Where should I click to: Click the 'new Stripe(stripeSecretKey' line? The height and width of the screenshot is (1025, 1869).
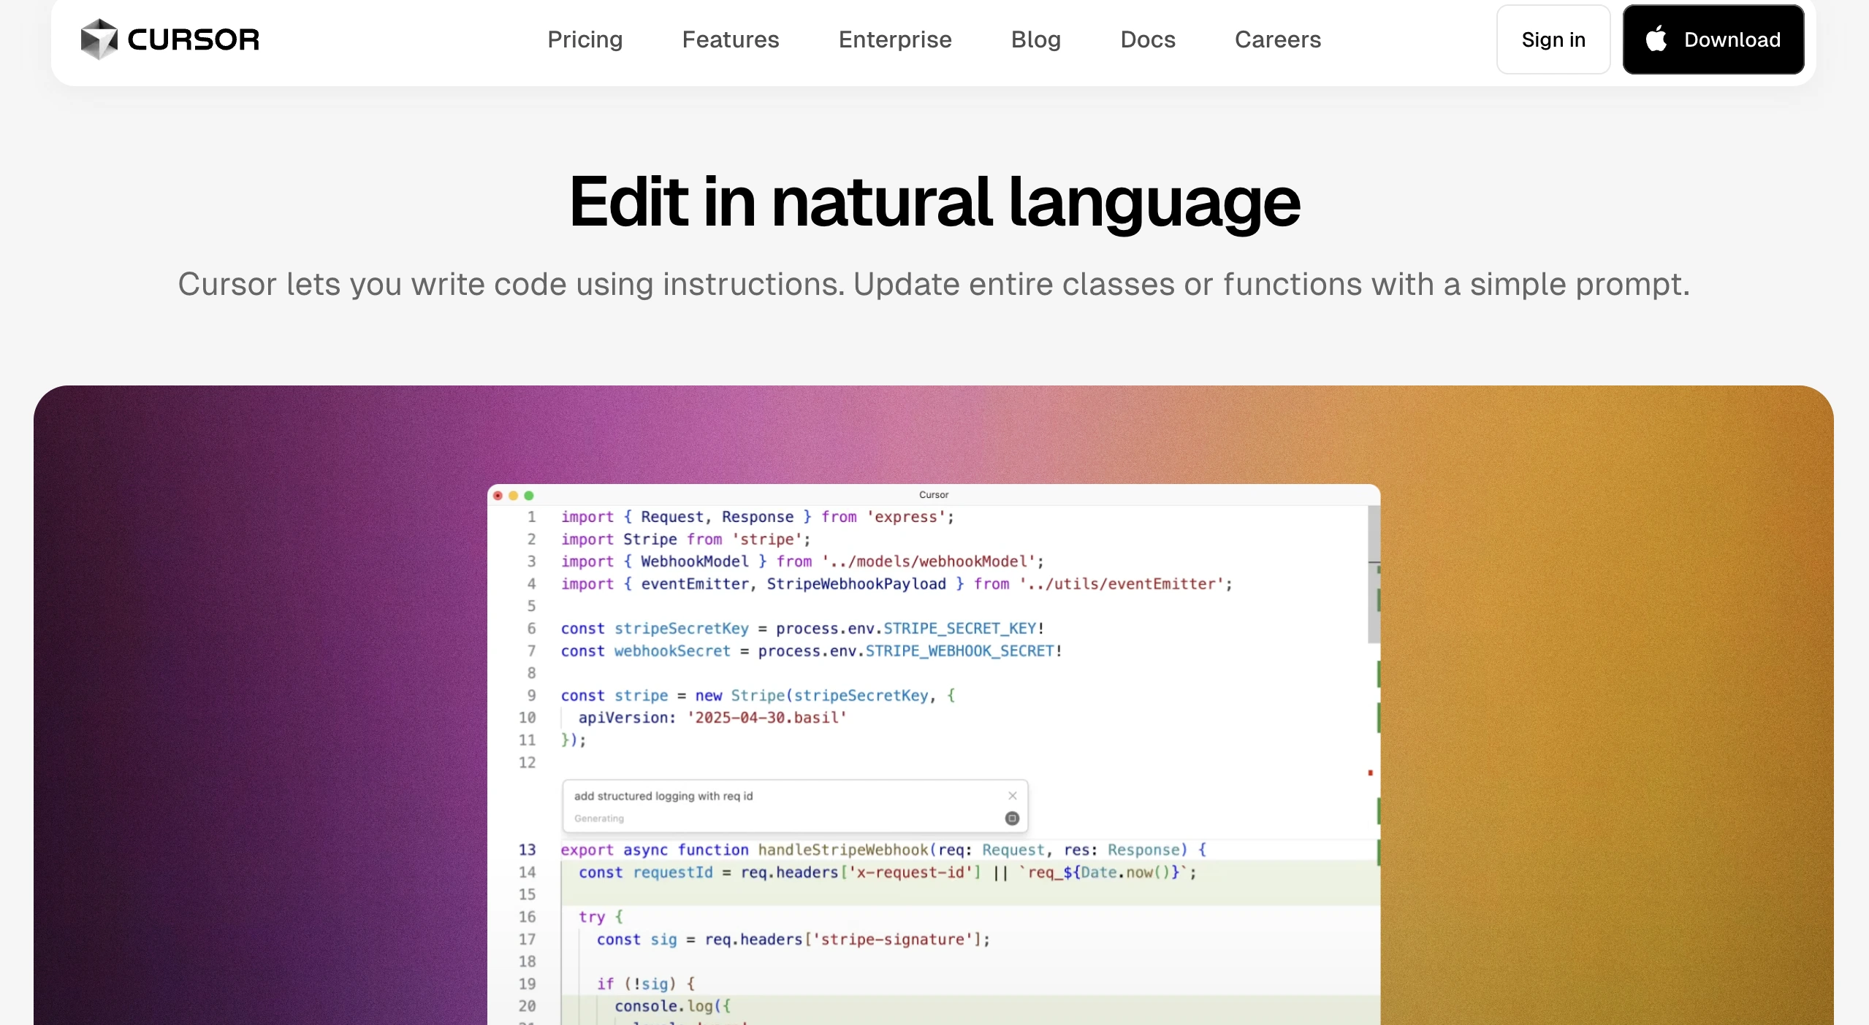click(758, 696)
